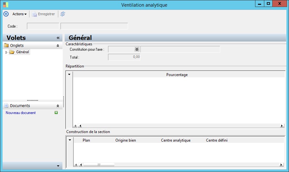Click the Plan column header
Image resolution: width=289 pixels, height=172 pixels.
coord(86,140)
